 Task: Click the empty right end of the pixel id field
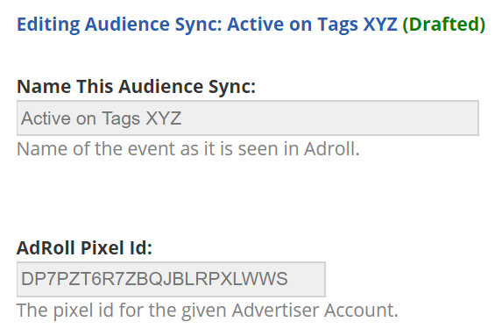pyautogui.click(x=306, y=279)
